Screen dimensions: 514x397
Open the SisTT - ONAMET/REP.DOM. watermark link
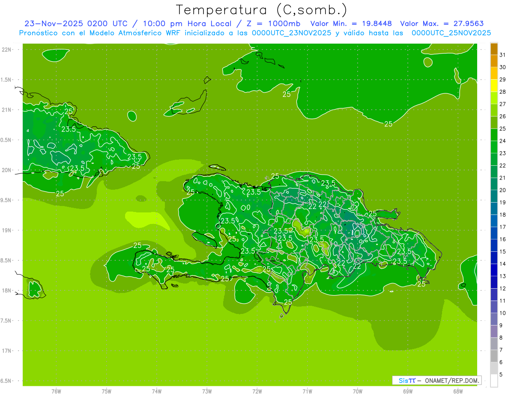437,380
